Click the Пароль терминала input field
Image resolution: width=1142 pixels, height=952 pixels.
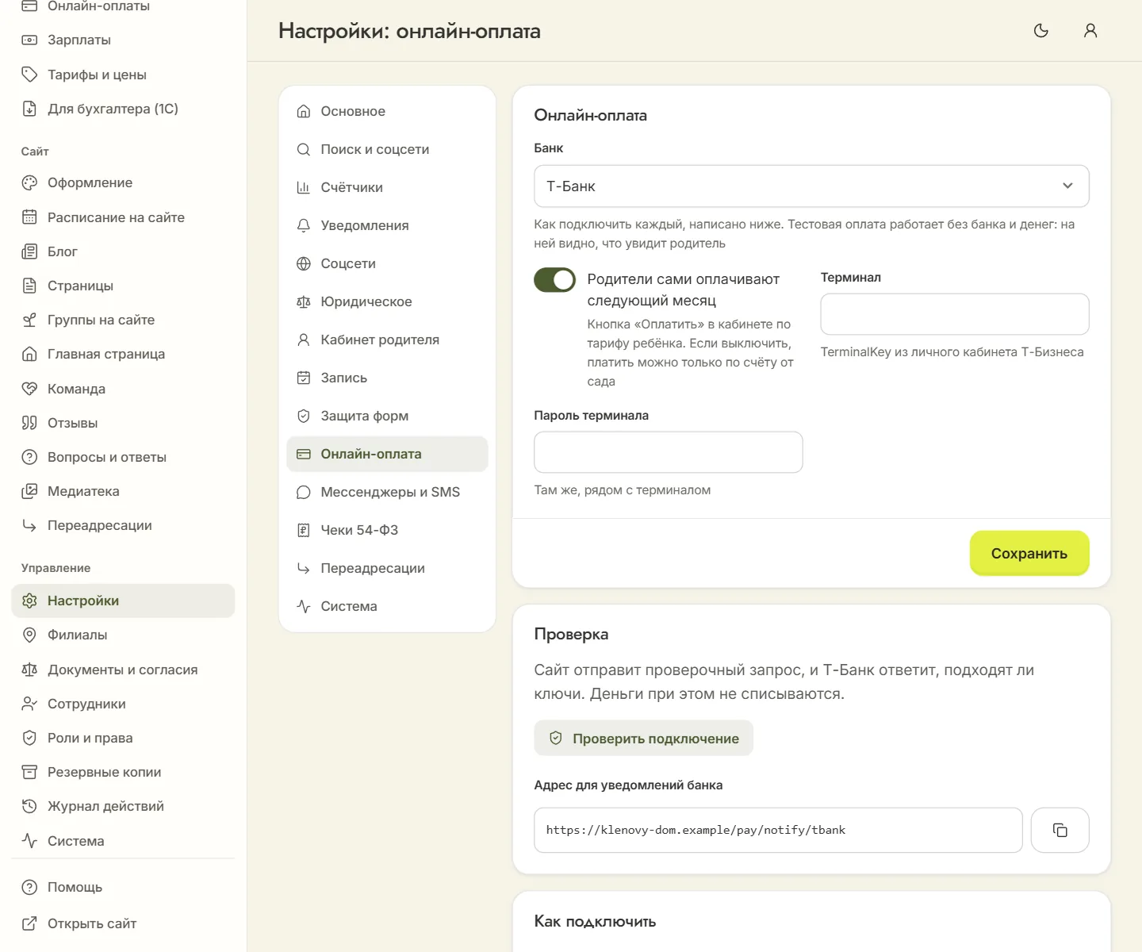pos(669,452)
